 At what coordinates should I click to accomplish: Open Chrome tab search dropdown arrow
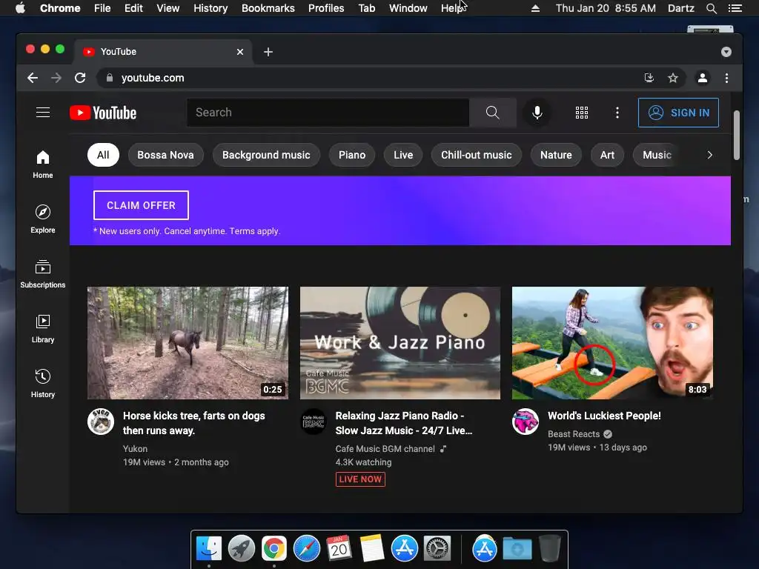tap(726, 52)
